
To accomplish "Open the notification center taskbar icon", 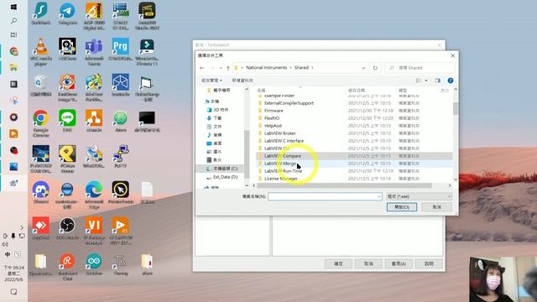I will point(13,292).
